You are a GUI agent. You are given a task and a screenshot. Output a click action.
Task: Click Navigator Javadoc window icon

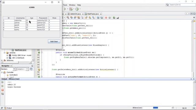point(31,69)
